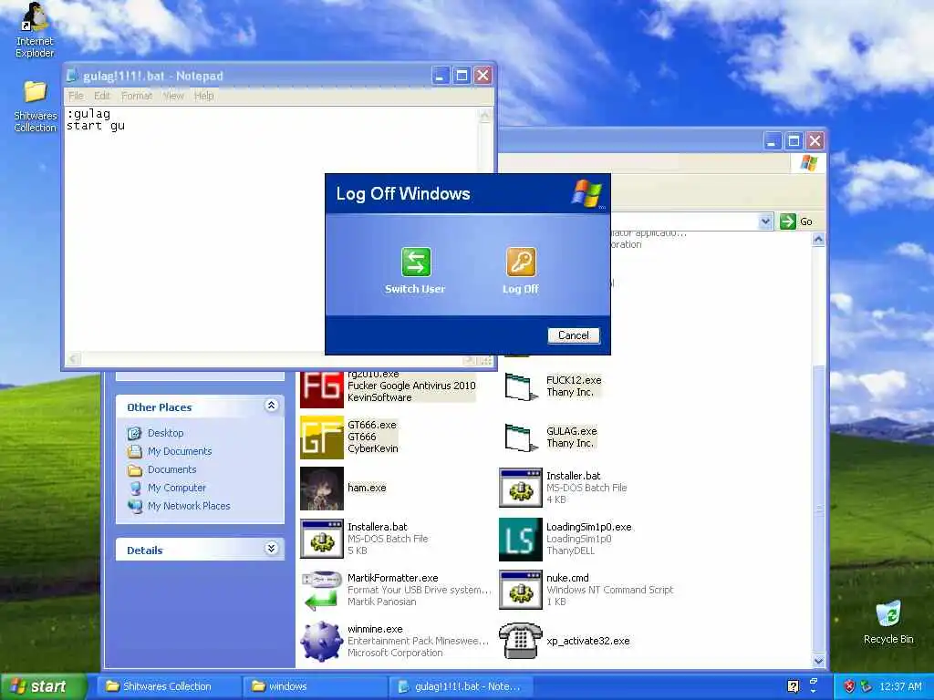This screenshot has height=700, width=934.
Task: Click the My Network Places globe icon
Action: pyautogui.click(x=135, y=506)
